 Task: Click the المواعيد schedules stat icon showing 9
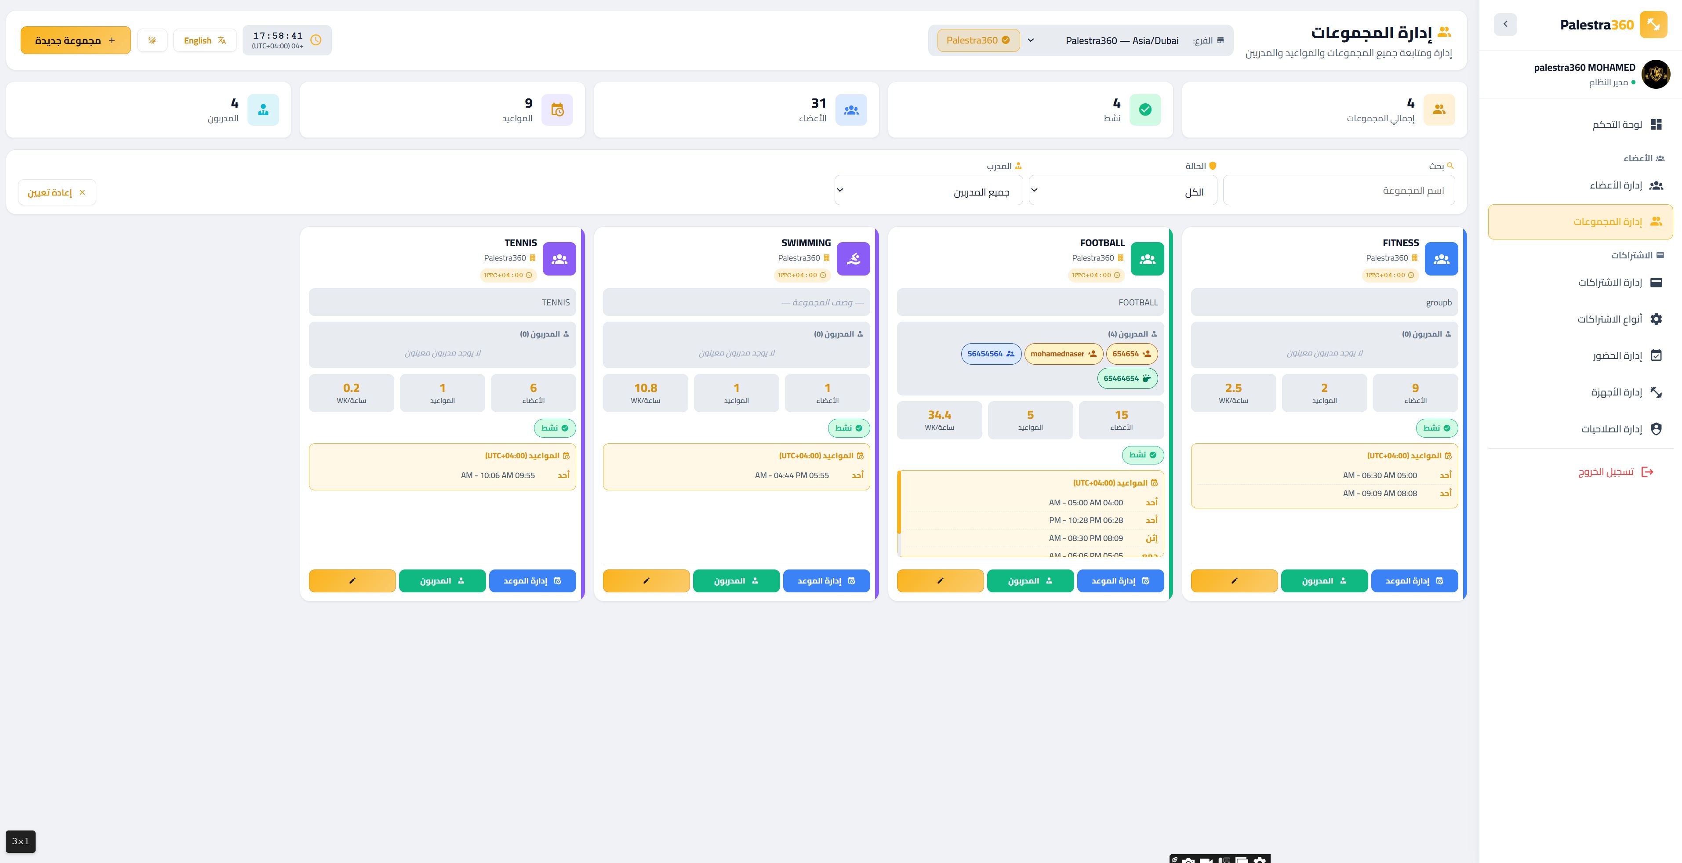pos(557,110)
